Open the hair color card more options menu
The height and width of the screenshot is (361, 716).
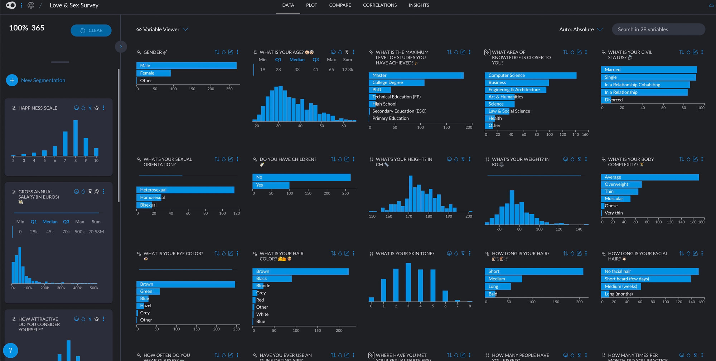[354, 254]
